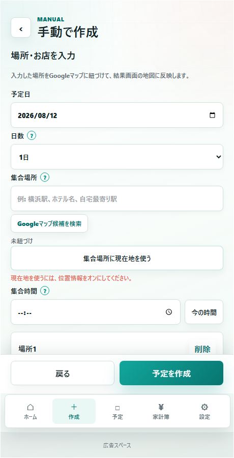
Task: Focus the 集合場所 text input field
Action: pyautogui.click(x=117, y=198)
